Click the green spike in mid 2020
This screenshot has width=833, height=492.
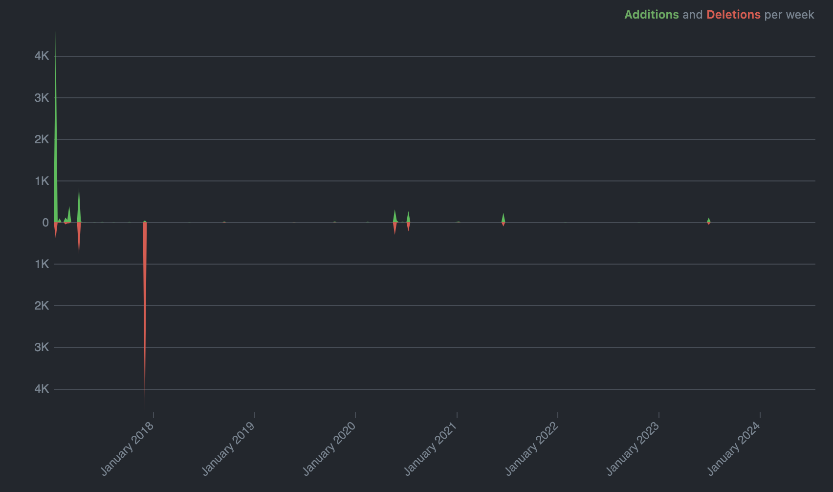[395, 215]
